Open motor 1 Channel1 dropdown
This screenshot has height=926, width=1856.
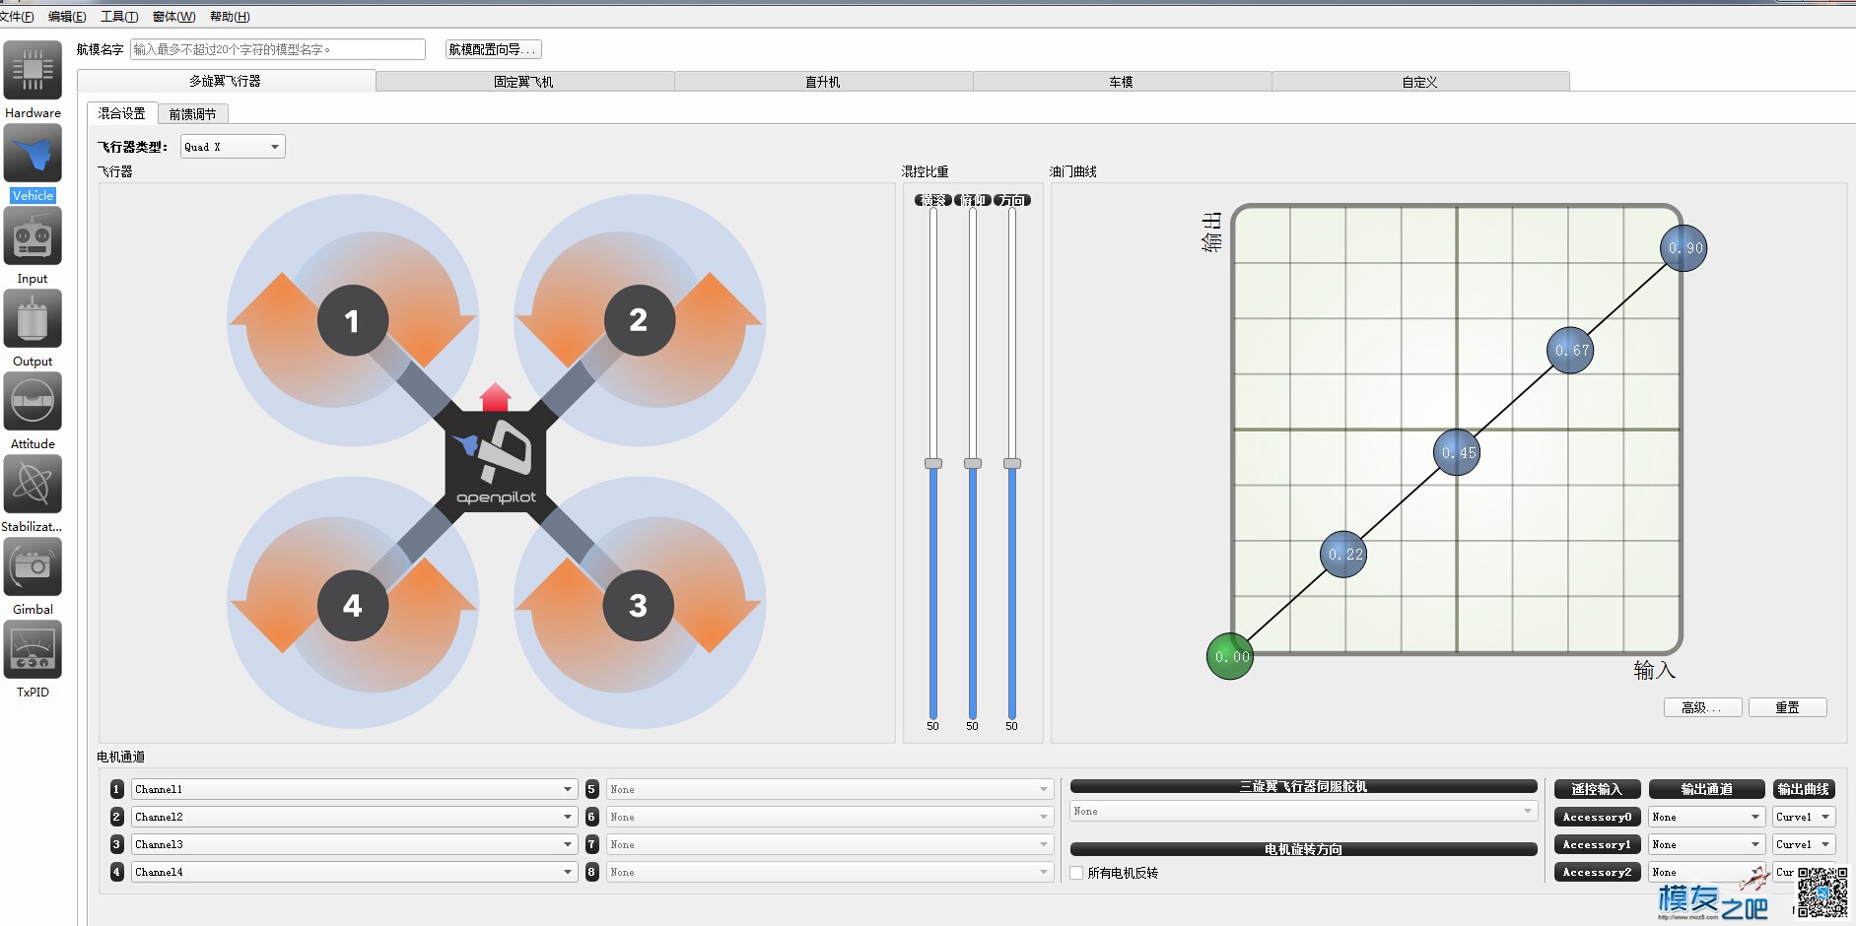coord(354,789)
